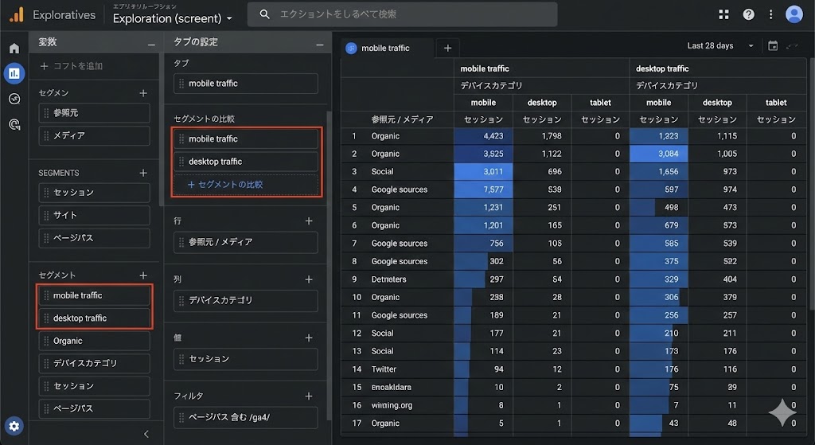
Task: Click the Google Analytics logo
Action: tap(17, 14)
